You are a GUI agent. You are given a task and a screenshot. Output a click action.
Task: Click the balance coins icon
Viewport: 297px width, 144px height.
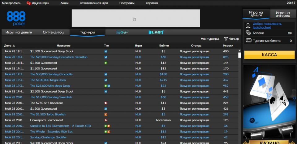pyautogui.click(x=248, y=33)
